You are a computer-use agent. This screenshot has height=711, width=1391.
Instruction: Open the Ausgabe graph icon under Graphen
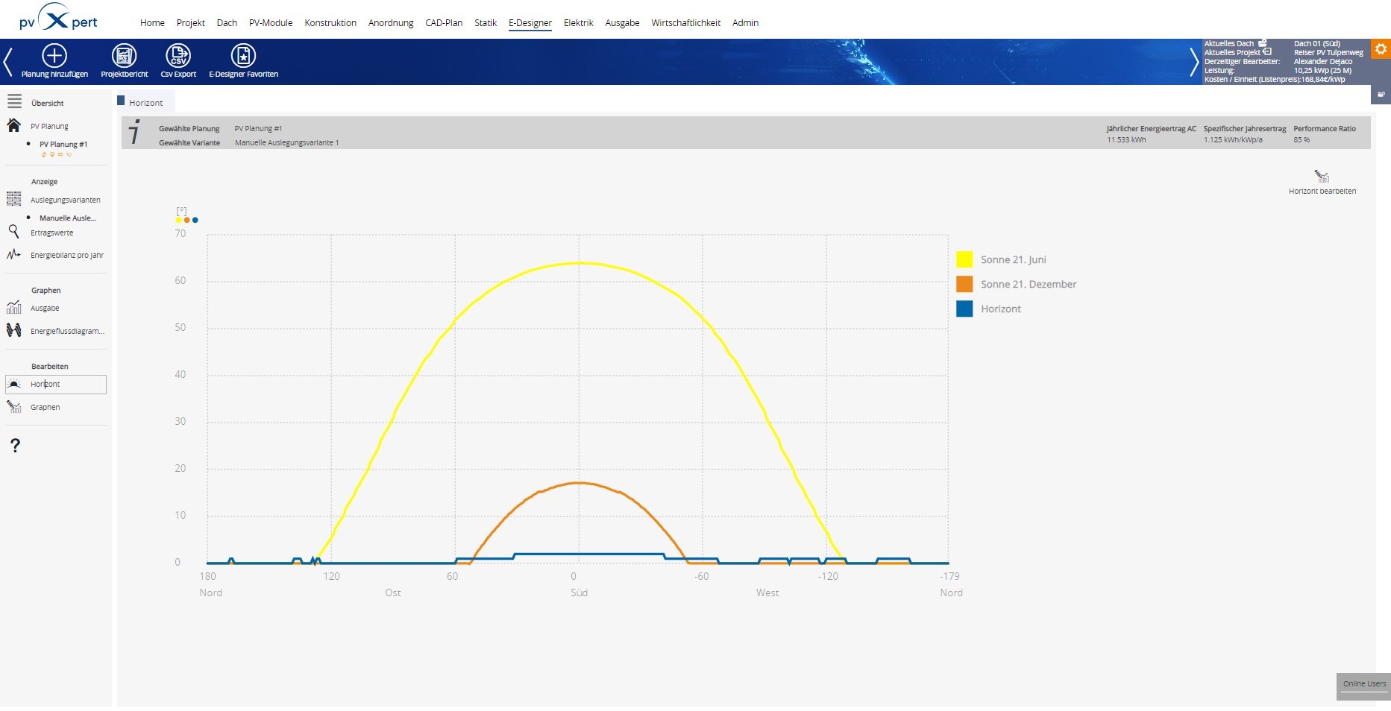13,307
